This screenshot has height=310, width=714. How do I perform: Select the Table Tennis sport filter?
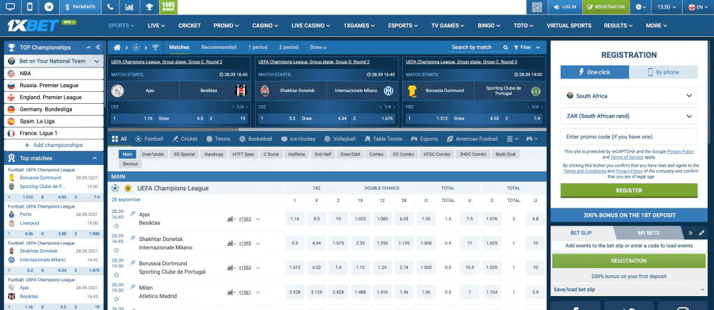pyautogui.click(x=384, y=139)
